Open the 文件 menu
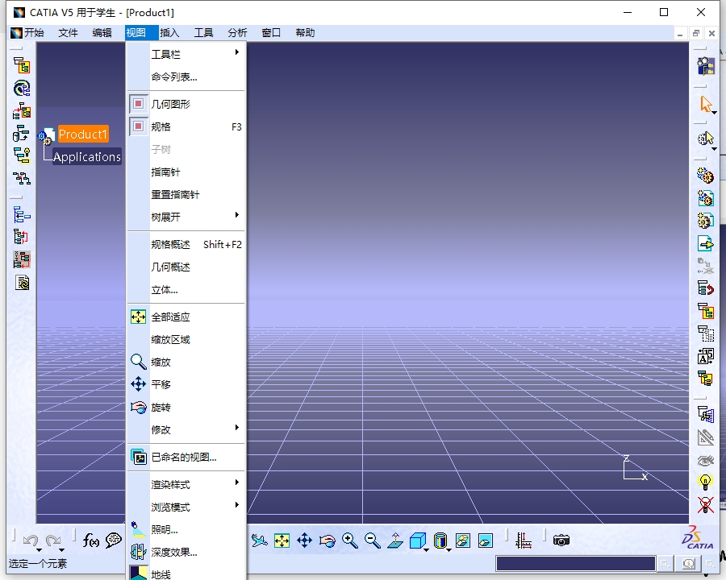 coord(68,33)
